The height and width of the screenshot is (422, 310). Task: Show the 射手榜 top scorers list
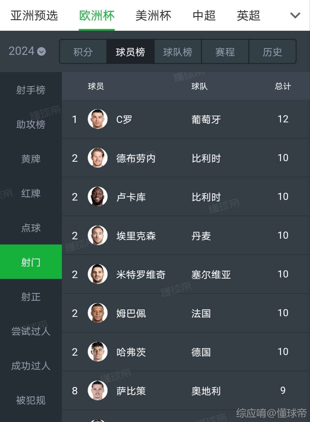point(31,90)
